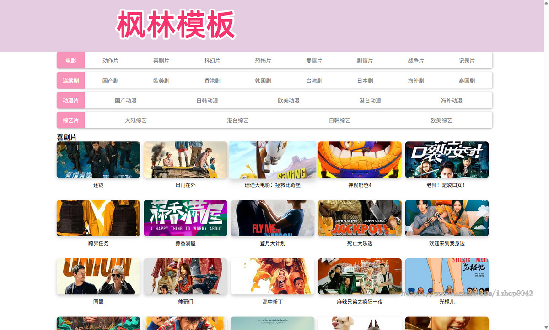Open the 综艺片 category button
Image resolution: width=549 pixels, height=330 pixels.
71,120
